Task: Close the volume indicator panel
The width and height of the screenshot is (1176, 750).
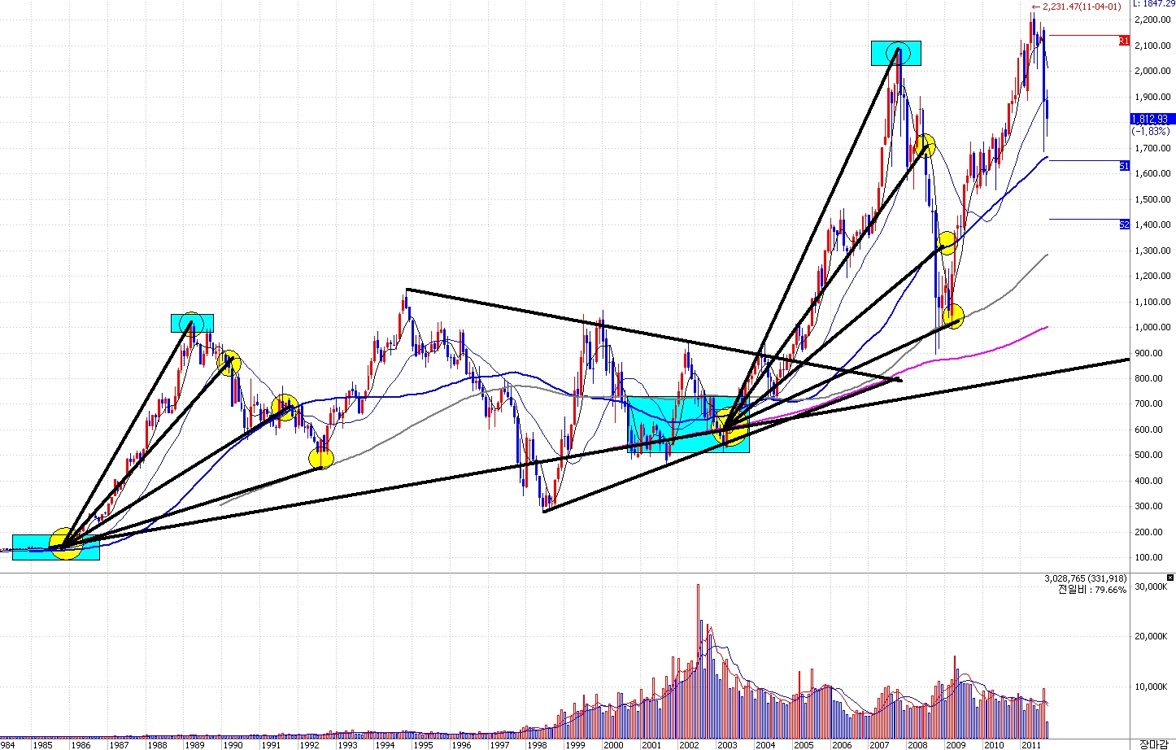Action: click(x=1170, y=578)
